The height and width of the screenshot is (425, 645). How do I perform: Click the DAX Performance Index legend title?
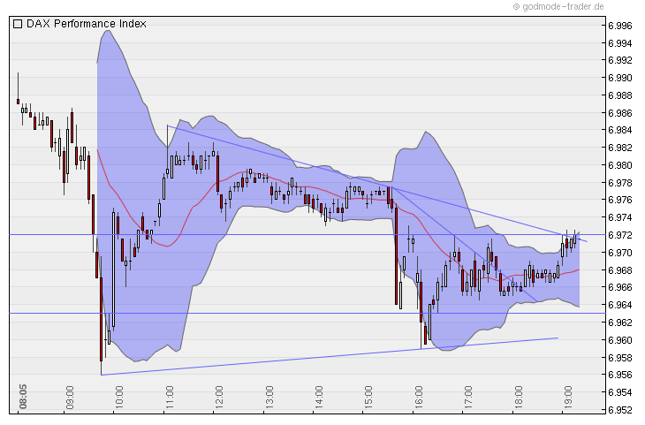point(86,25)
